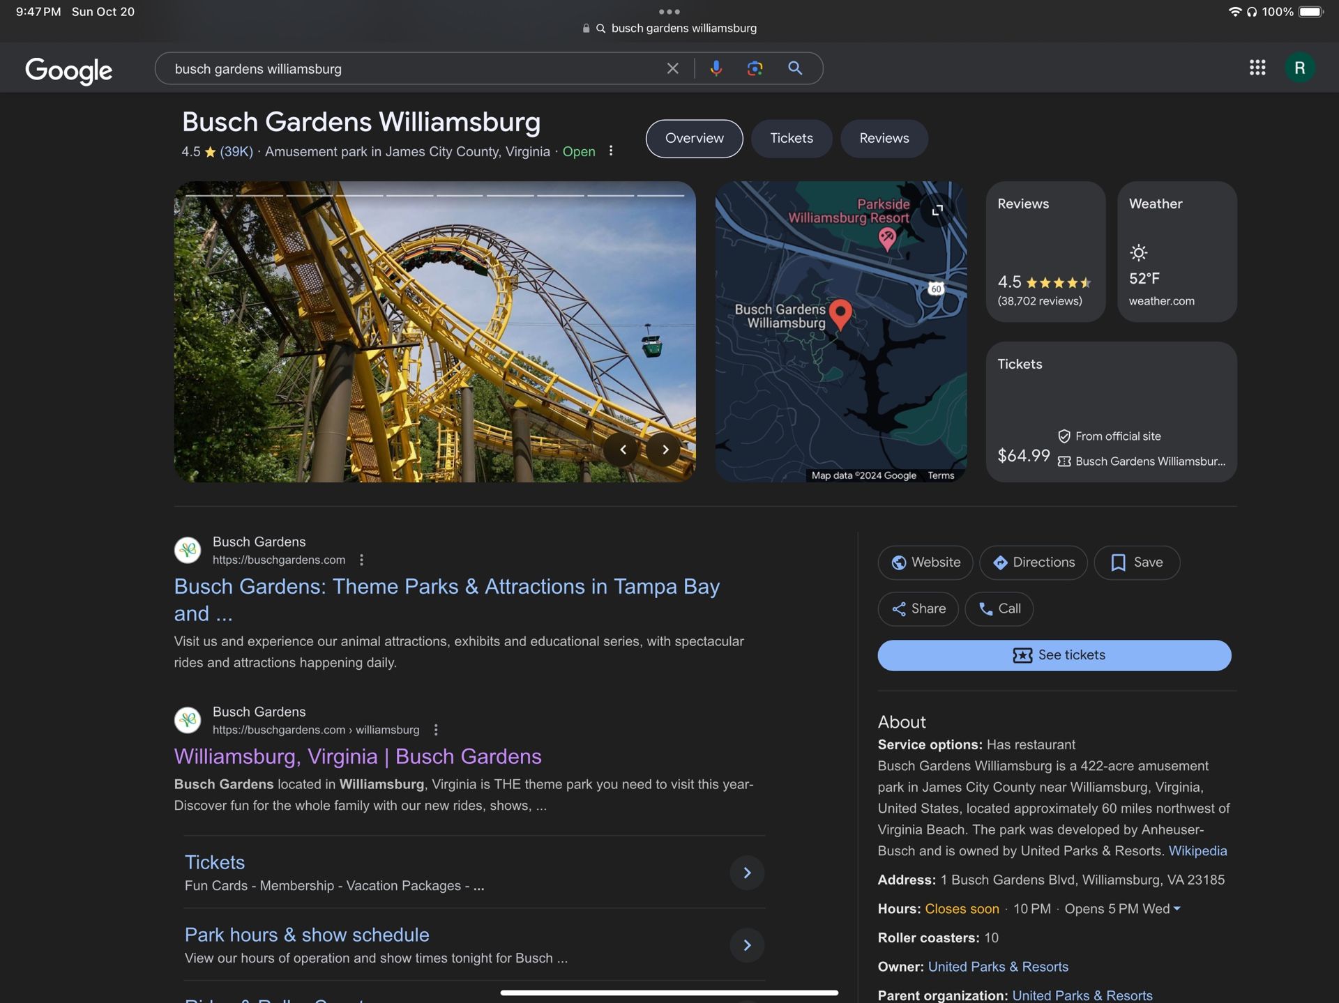Show the previous photo in carousel
This screenshot has width=1339, height=1003.
623,450
